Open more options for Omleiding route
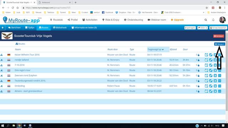The height and width of the screenshot is (128, 228). pyautogui.click(x=219, y=86)
